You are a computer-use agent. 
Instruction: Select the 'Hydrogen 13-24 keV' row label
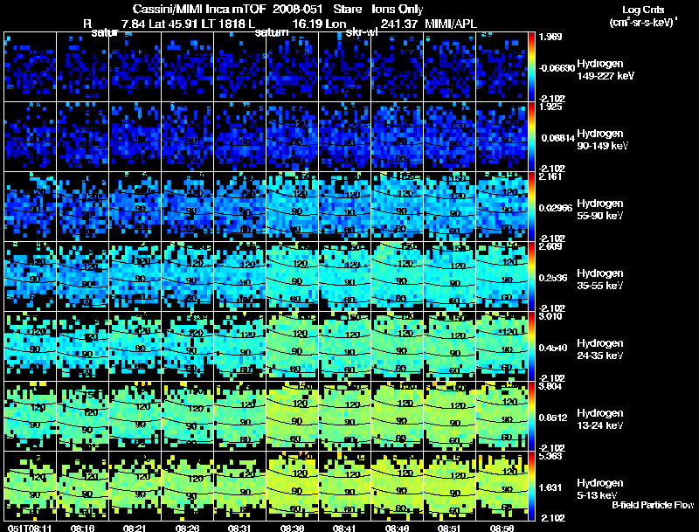(x=600, y=419)
